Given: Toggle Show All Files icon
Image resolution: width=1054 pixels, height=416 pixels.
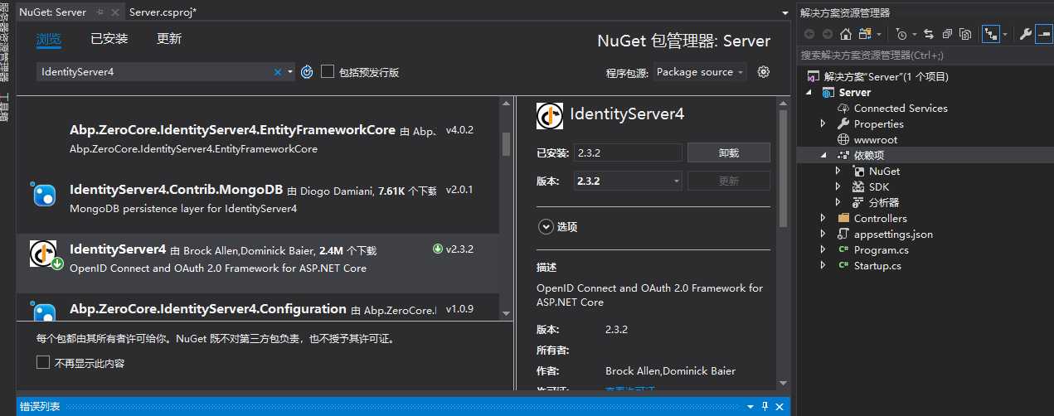Looking at the screenshot, I should pyautogui.click(x=965, y=34).
